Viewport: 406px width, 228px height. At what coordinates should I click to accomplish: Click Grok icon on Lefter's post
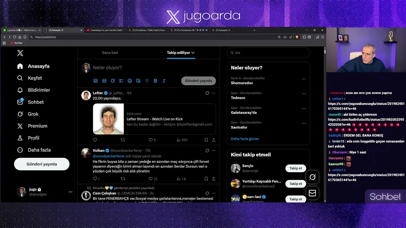click(207, 93)
